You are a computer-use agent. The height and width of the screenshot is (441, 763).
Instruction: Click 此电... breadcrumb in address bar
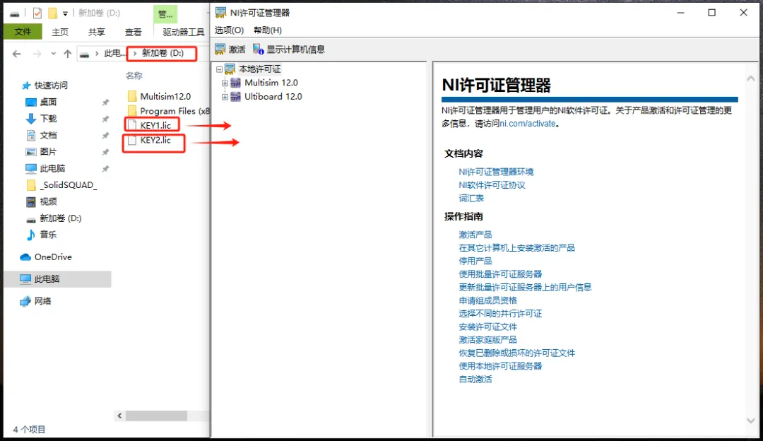[x=115, y=53]
